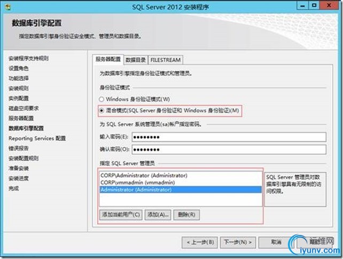343x259 pixels.
Task: Click the 输入密码(E) password field
Action: 229,137
